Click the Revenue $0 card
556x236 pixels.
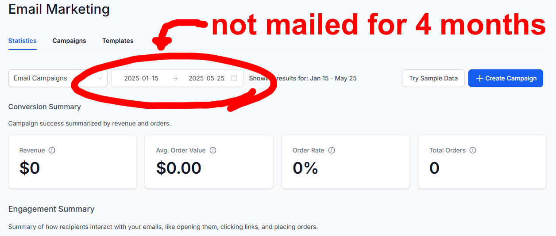pyautogui.click(x=73, y=162)
